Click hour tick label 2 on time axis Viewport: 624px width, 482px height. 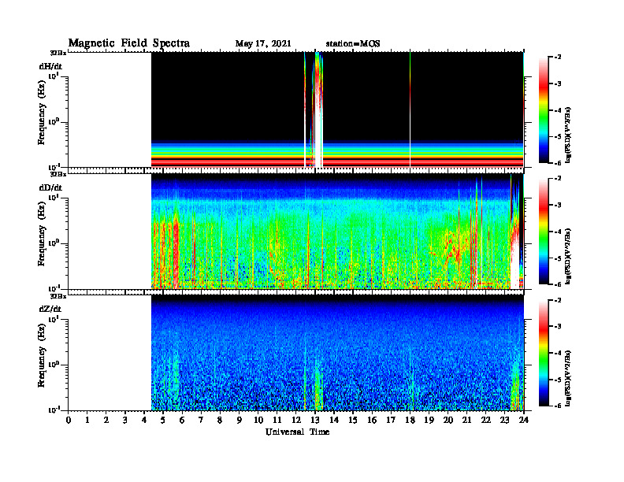tap(106, 421)
